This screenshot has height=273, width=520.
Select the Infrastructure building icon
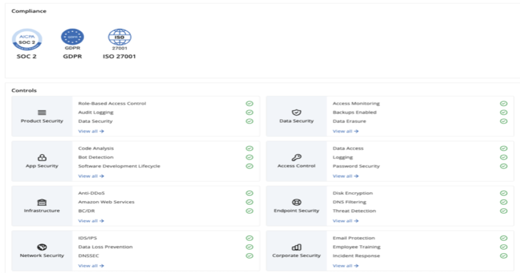(42, 202)
